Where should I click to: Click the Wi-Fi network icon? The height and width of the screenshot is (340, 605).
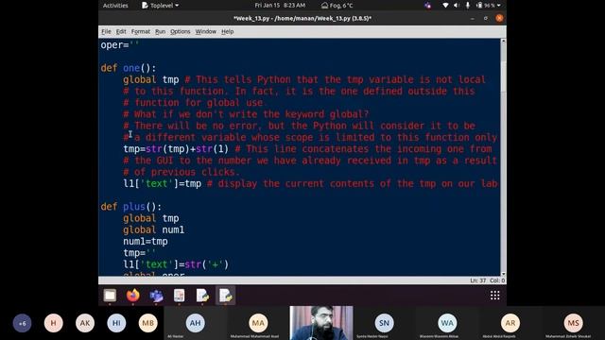pyautogui.click(x=445, y=6)
